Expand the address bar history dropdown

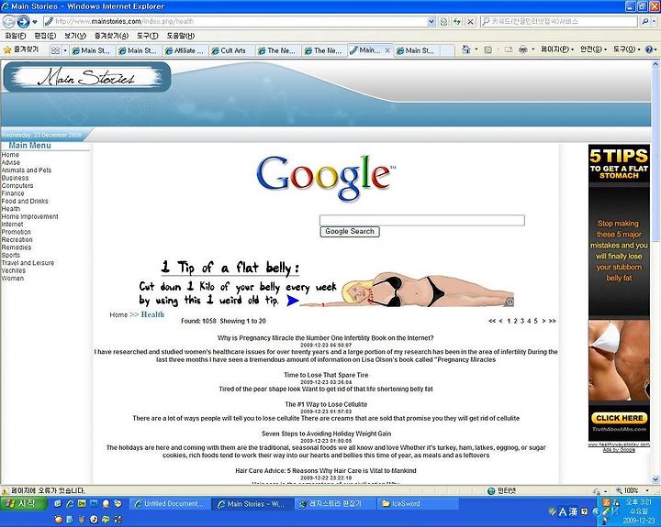431,21
